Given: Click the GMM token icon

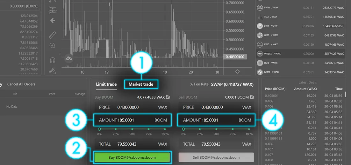Looking at the screenshot, I should tap(260, 72).
